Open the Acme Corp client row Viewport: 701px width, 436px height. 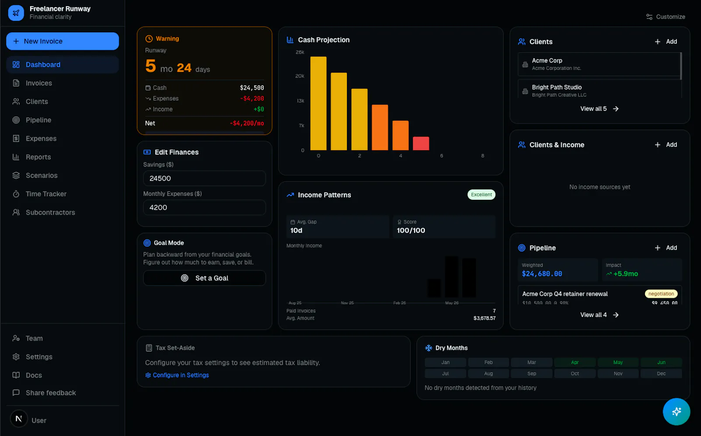[x=598, y=64]
